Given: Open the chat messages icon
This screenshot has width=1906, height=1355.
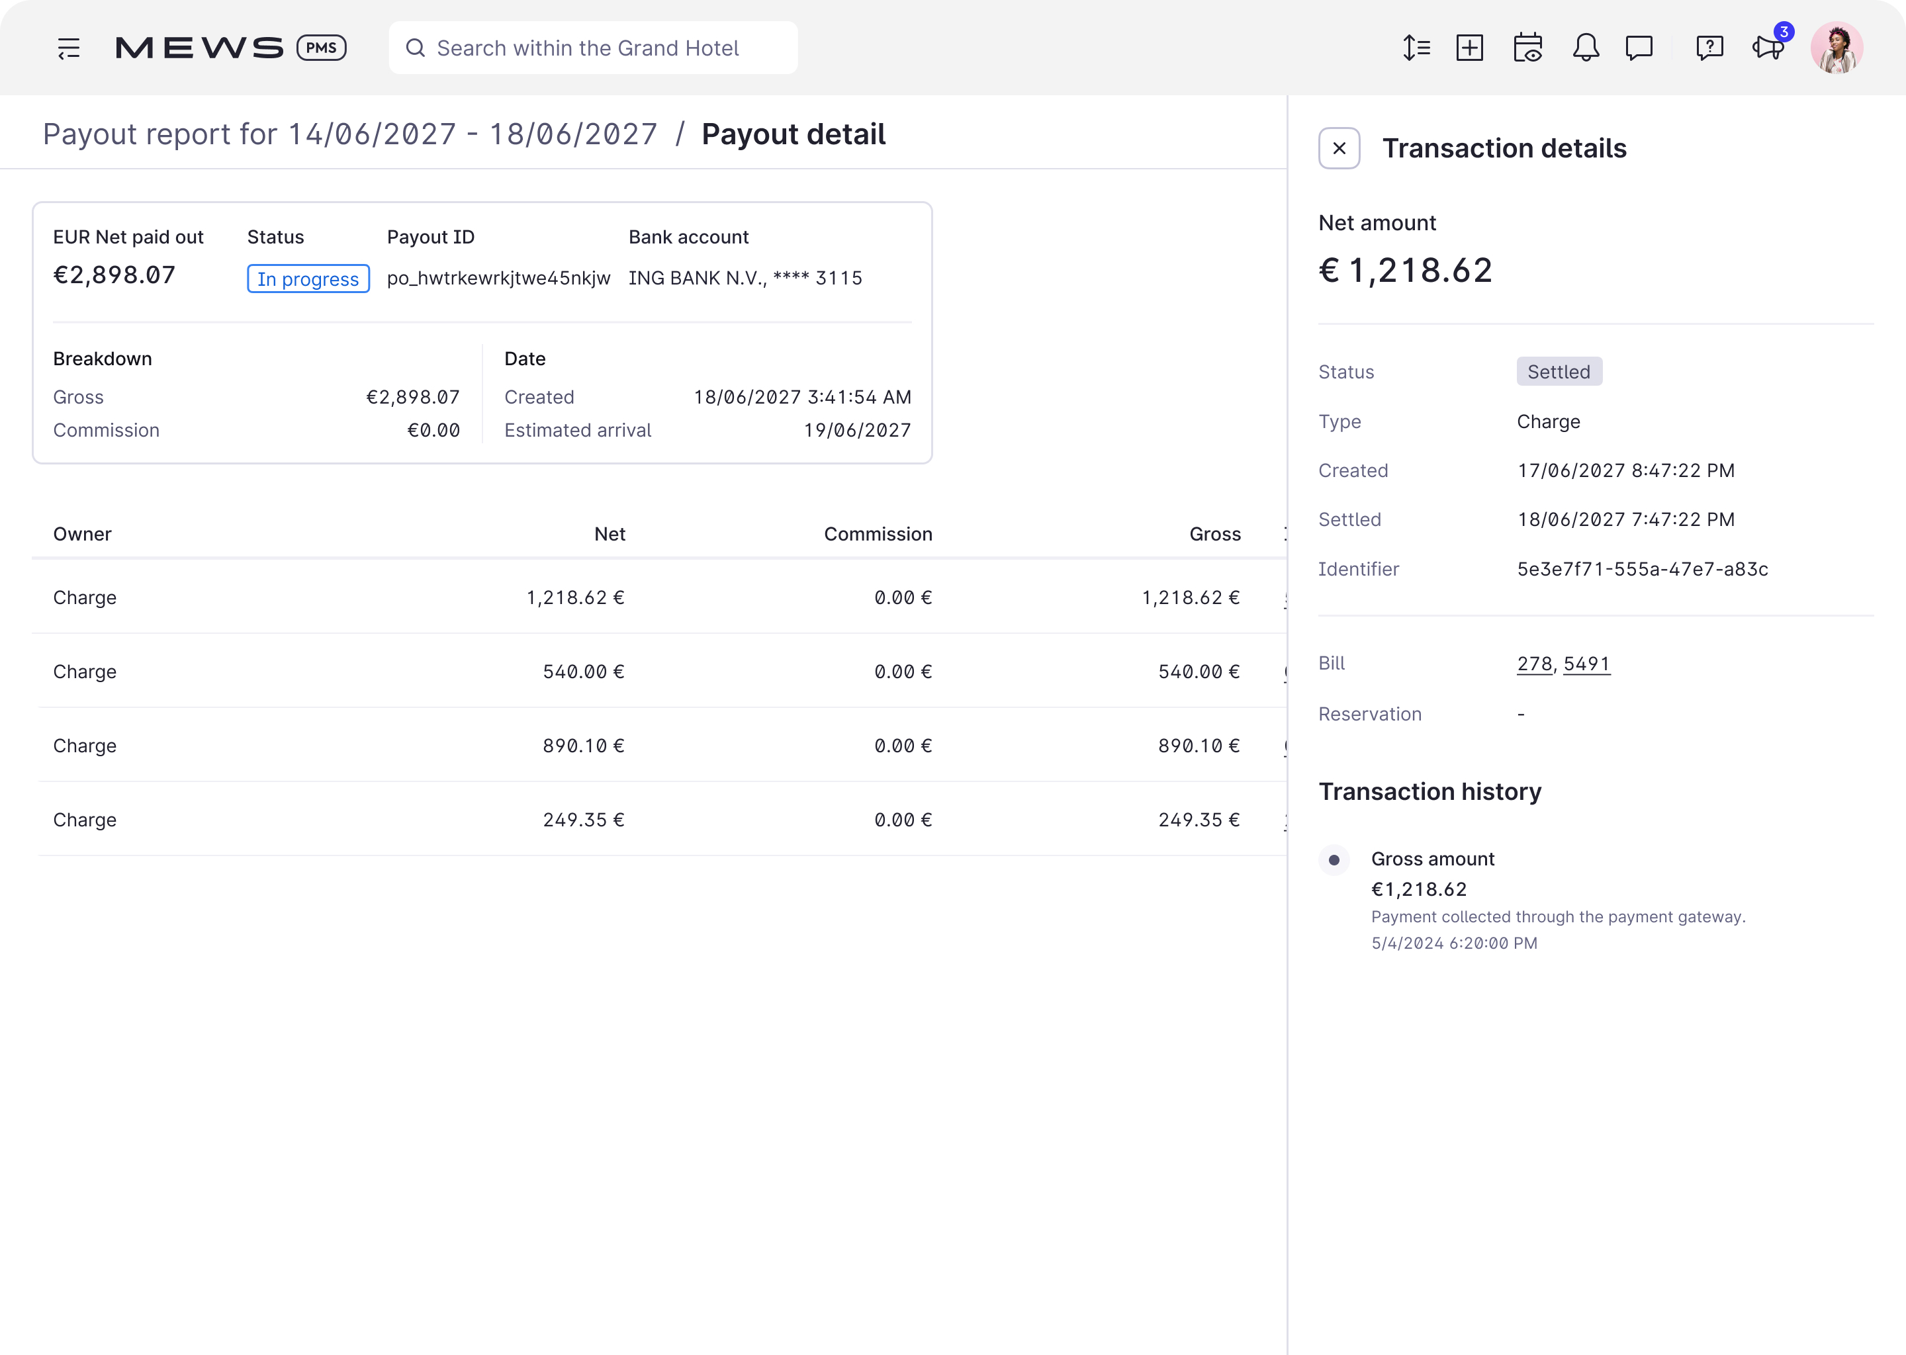Looking at the screenshot, I should click(x=1639, y=48).
